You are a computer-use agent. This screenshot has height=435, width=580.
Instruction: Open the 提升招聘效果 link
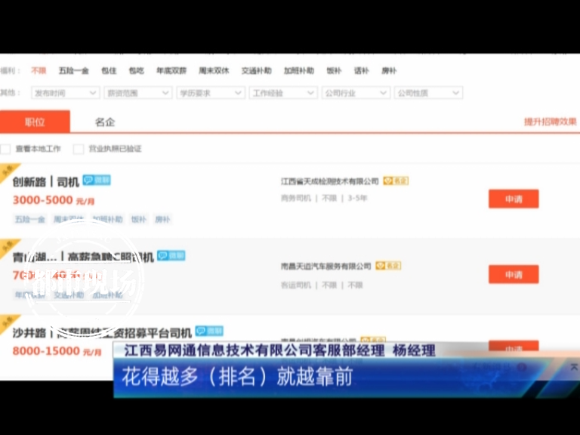click(551, 122)
